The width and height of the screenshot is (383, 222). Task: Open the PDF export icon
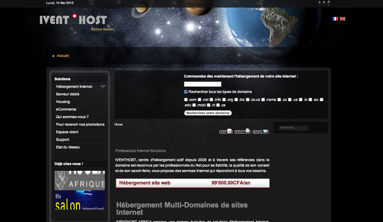point(226,131)
